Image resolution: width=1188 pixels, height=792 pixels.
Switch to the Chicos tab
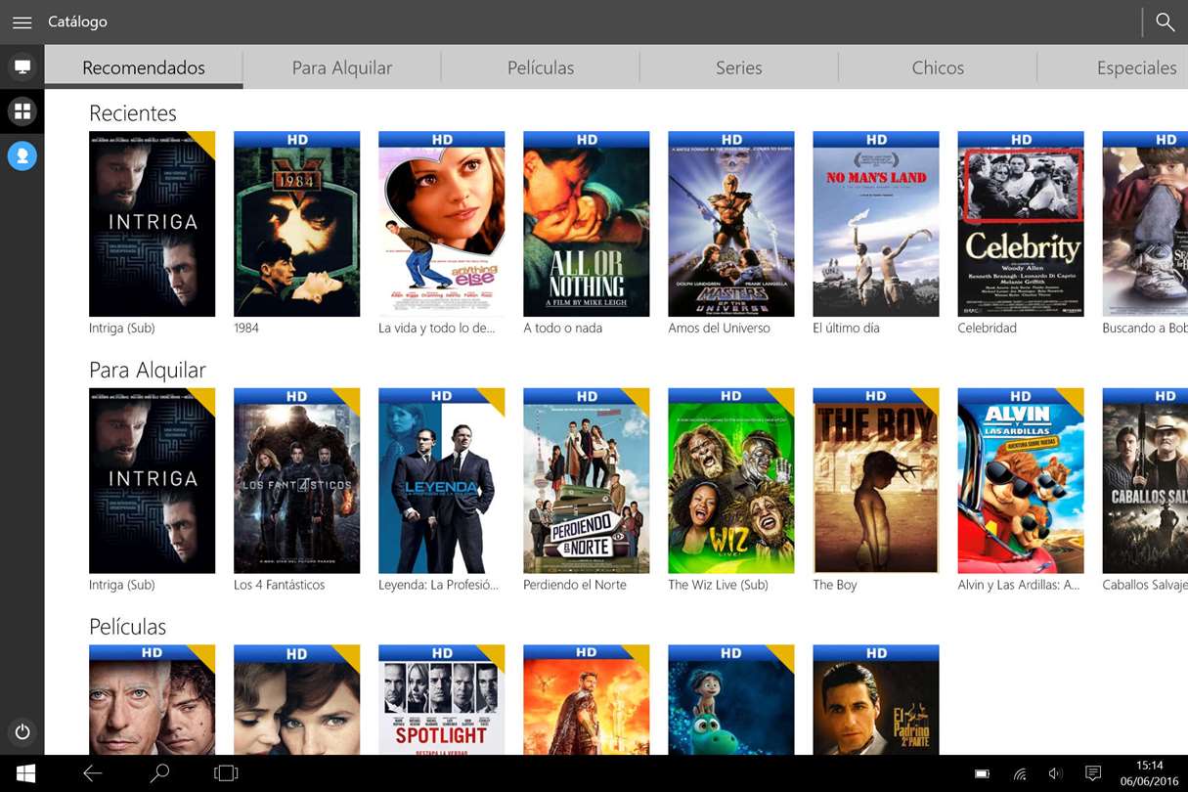[938, 67]
